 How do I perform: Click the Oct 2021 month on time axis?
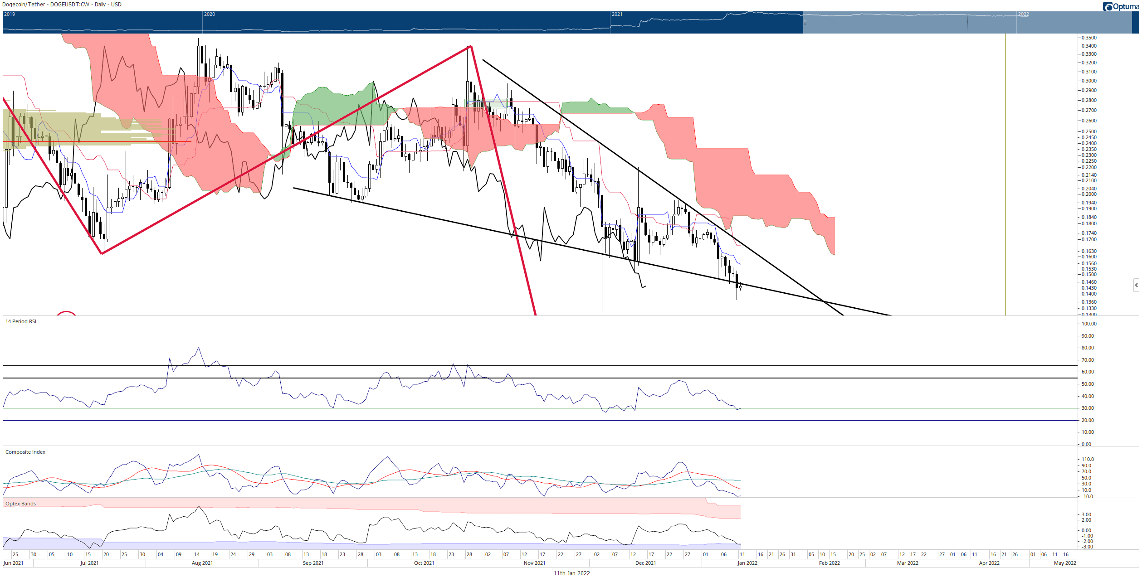(424, 563)
